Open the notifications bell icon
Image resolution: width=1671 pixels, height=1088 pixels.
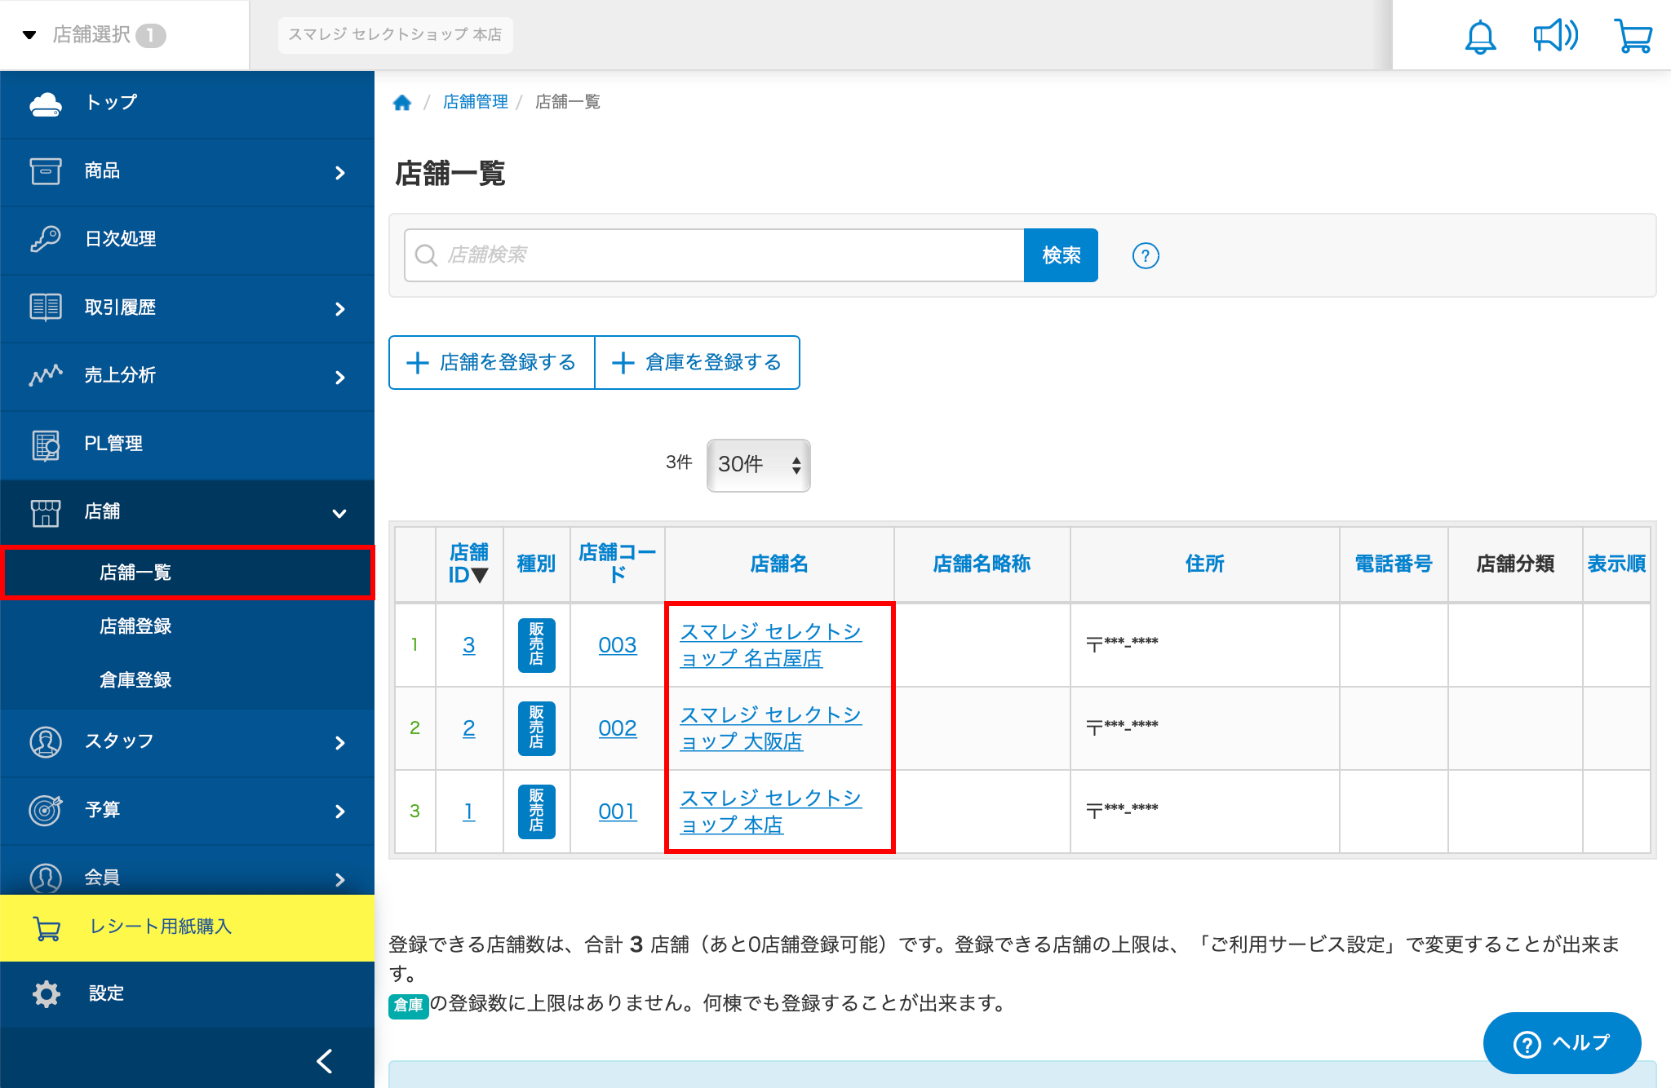(1480, 36)
